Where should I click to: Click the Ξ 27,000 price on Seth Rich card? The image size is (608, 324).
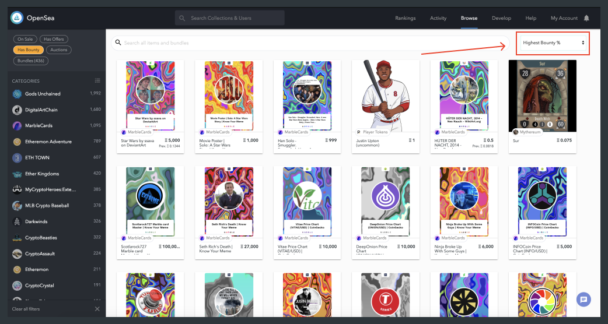[249, 246]
